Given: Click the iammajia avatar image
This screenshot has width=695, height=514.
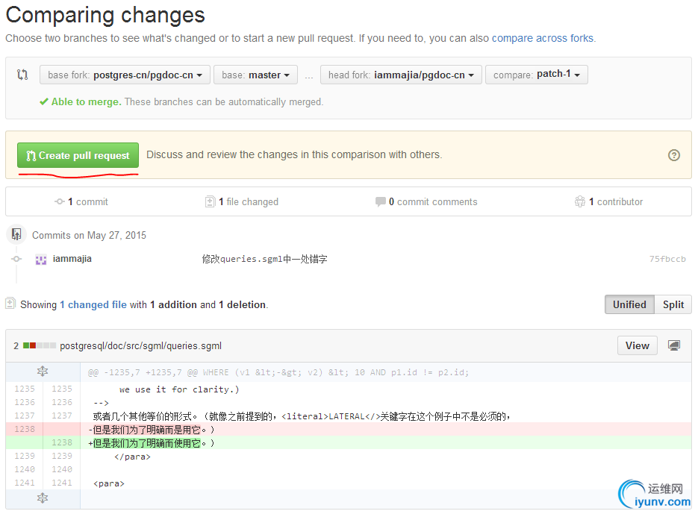Looking at the screenshot, I should coord(41,259).
